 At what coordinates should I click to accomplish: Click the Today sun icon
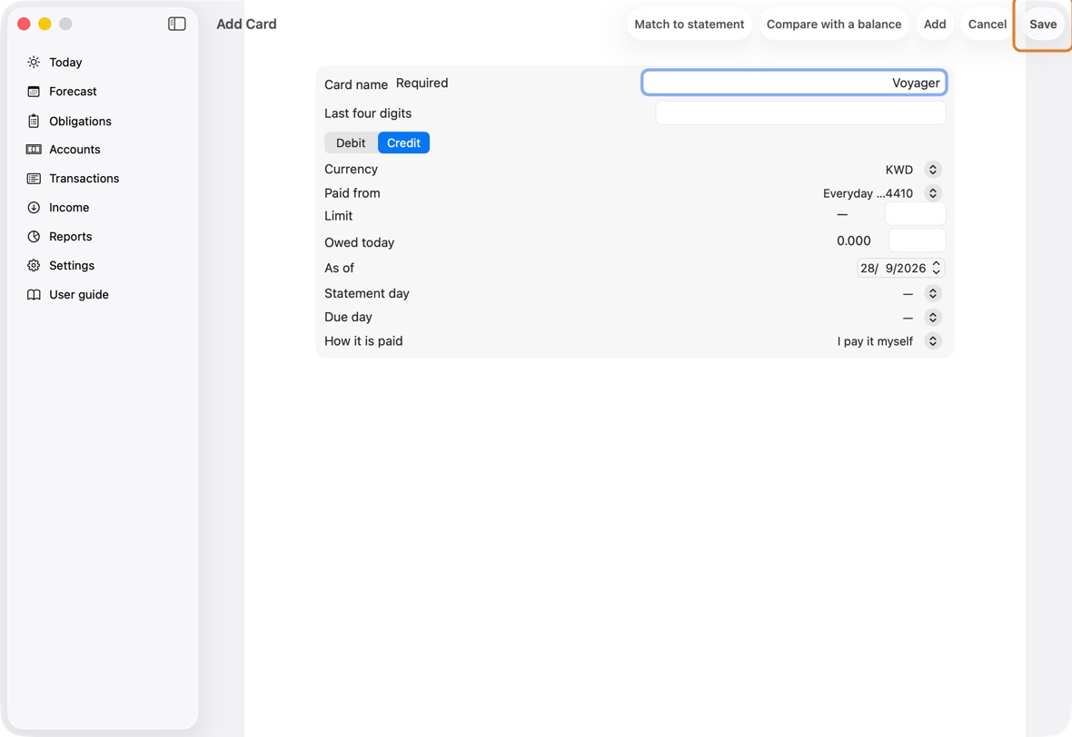34,62
